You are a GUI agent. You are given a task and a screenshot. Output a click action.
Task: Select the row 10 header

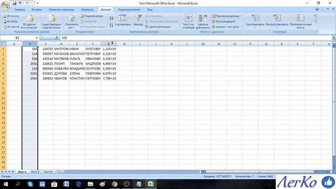(3, 93)
